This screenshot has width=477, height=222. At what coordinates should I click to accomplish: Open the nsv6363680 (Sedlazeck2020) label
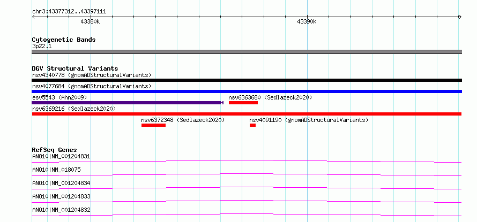click(x=270, y=97)
